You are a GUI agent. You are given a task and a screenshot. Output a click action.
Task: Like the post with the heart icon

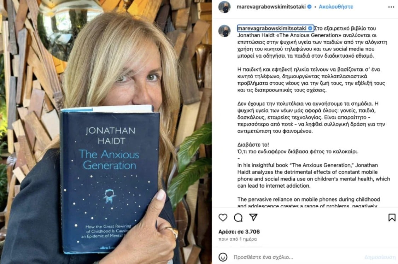point(223,218)
